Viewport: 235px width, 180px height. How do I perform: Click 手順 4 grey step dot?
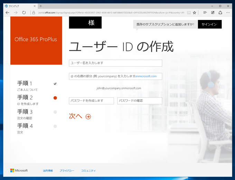[55, 126]
